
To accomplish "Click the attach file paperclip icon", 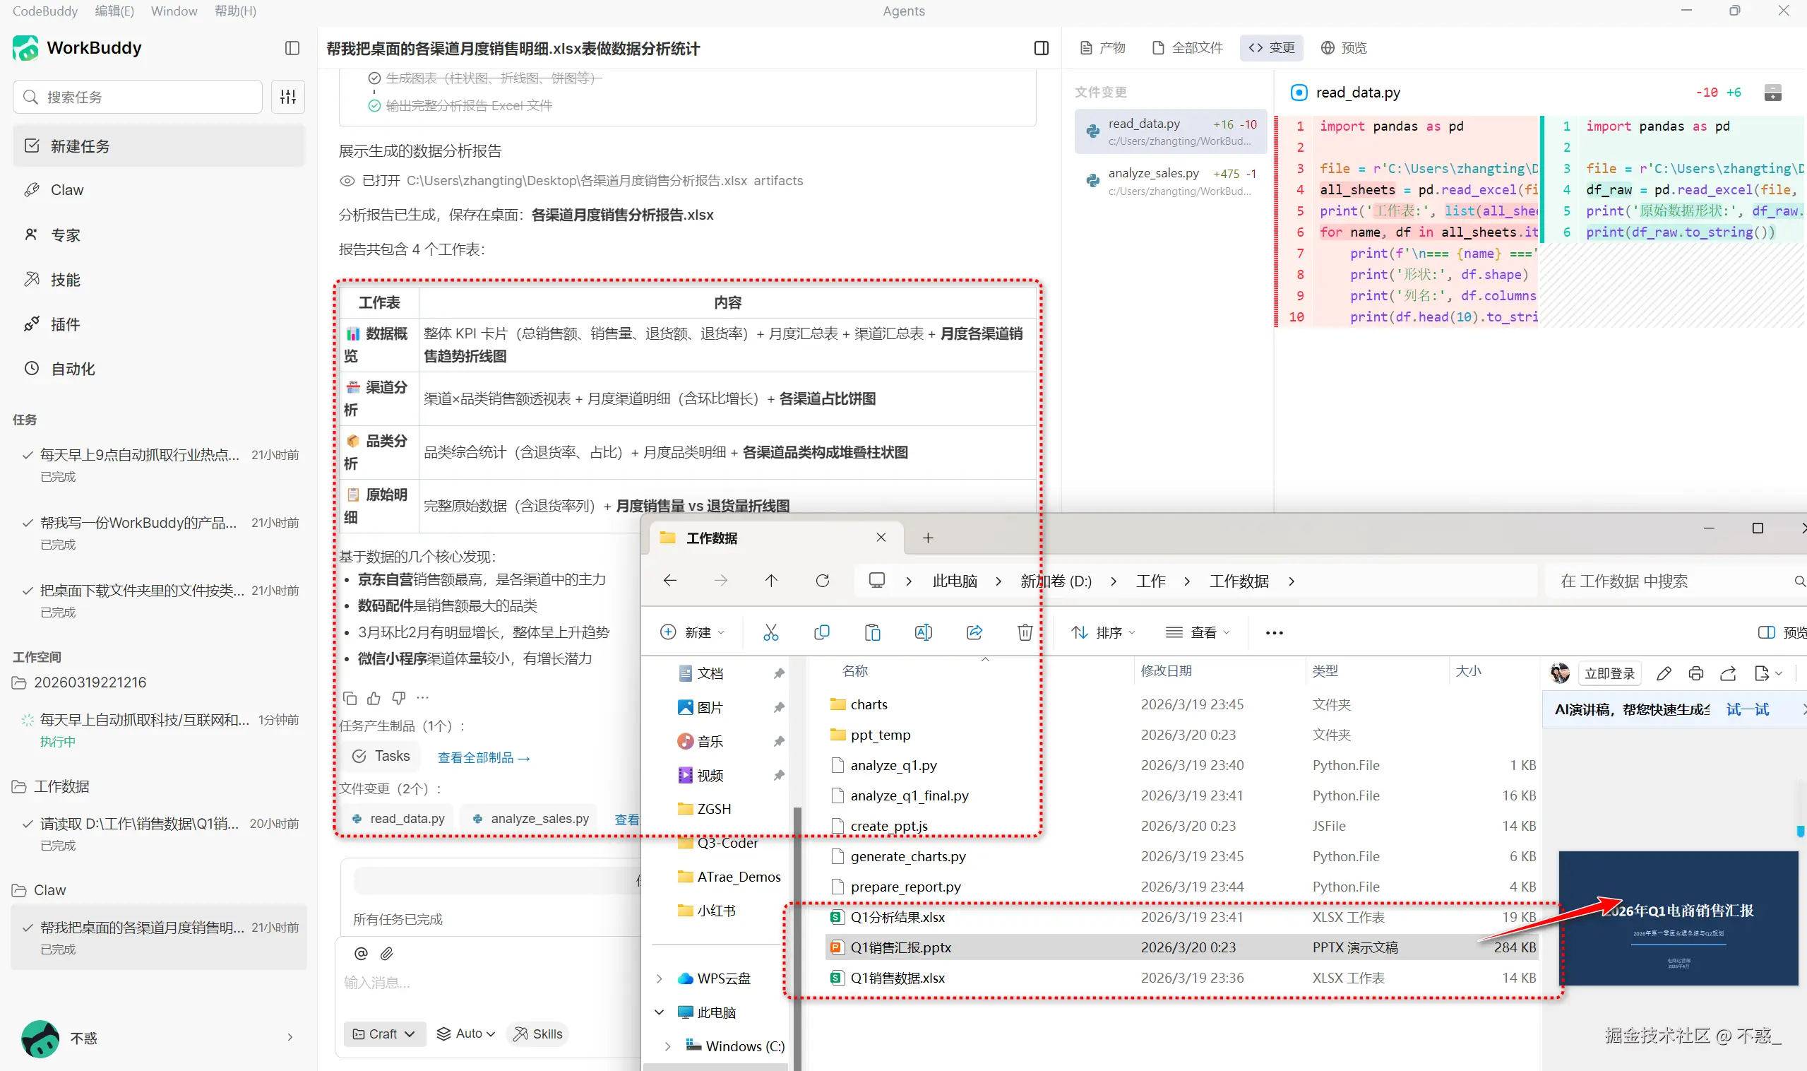I will (387, 953).
